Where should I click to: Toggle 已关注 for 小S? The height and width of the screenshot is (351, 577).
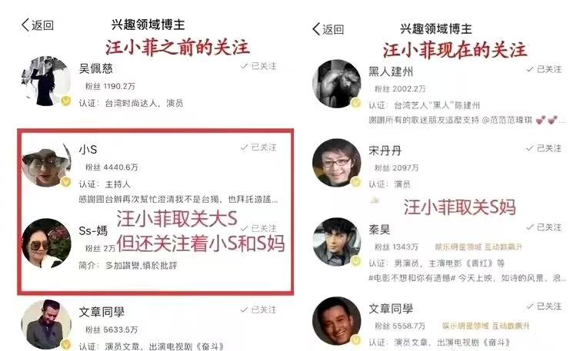pos(258,147)
